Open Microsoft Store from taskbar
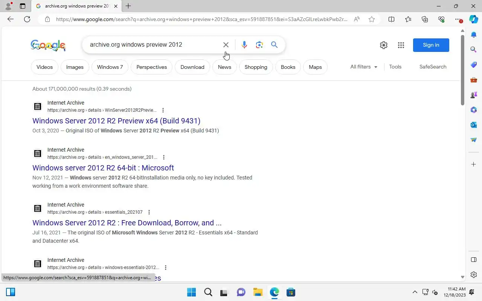 pyautogui.click(x=290, y=292)
